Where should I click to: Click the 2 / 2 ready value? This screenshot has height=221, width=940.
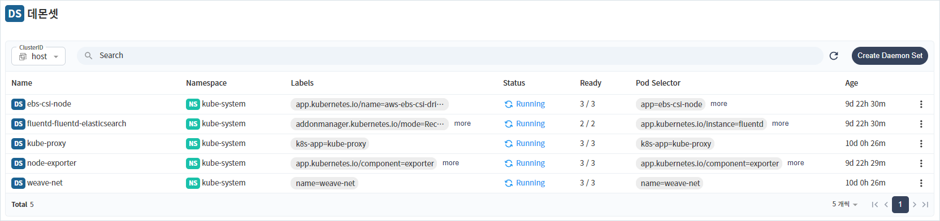(587, 123)
